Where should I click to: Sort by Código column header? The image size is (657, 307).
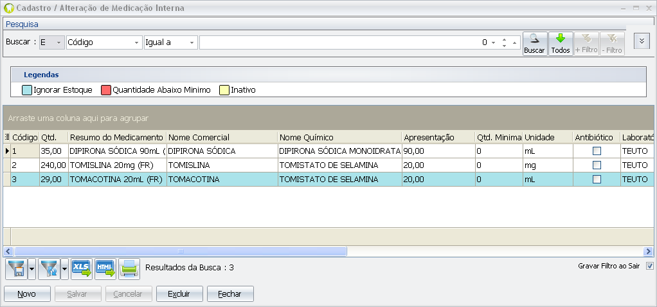[24, 137]
